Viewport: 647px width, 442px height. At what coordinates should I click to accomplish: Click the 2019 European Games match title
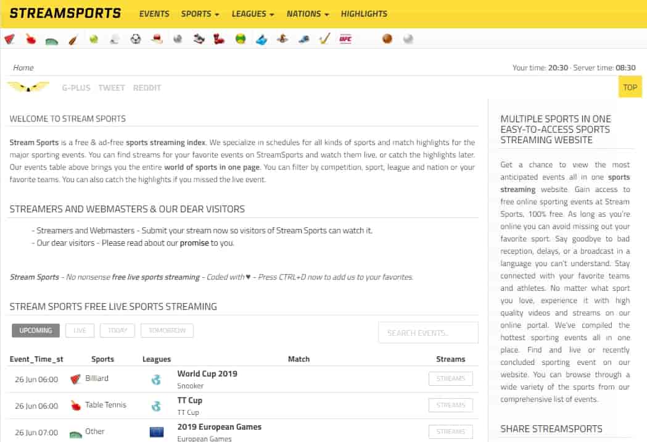219,427
